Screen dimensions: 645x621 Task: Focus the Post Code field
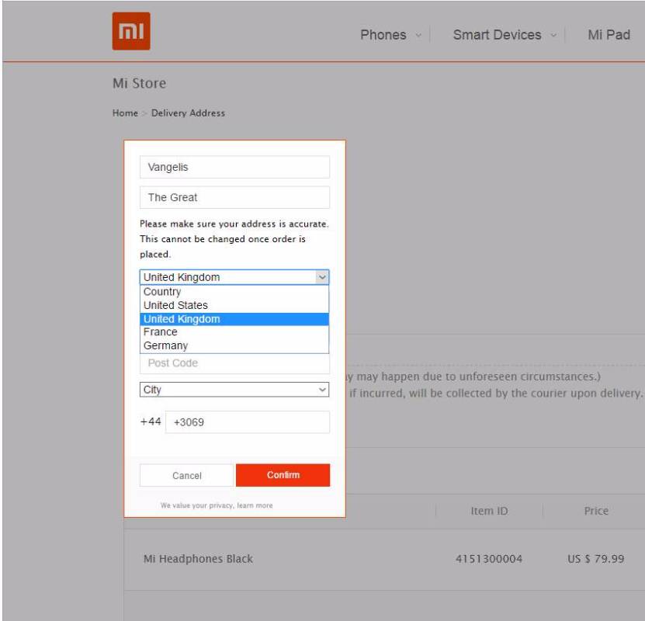point(234,363)
